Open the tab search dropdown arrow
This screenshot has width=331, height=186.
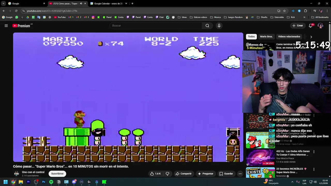pyautogui.click(x=3, y=4)
